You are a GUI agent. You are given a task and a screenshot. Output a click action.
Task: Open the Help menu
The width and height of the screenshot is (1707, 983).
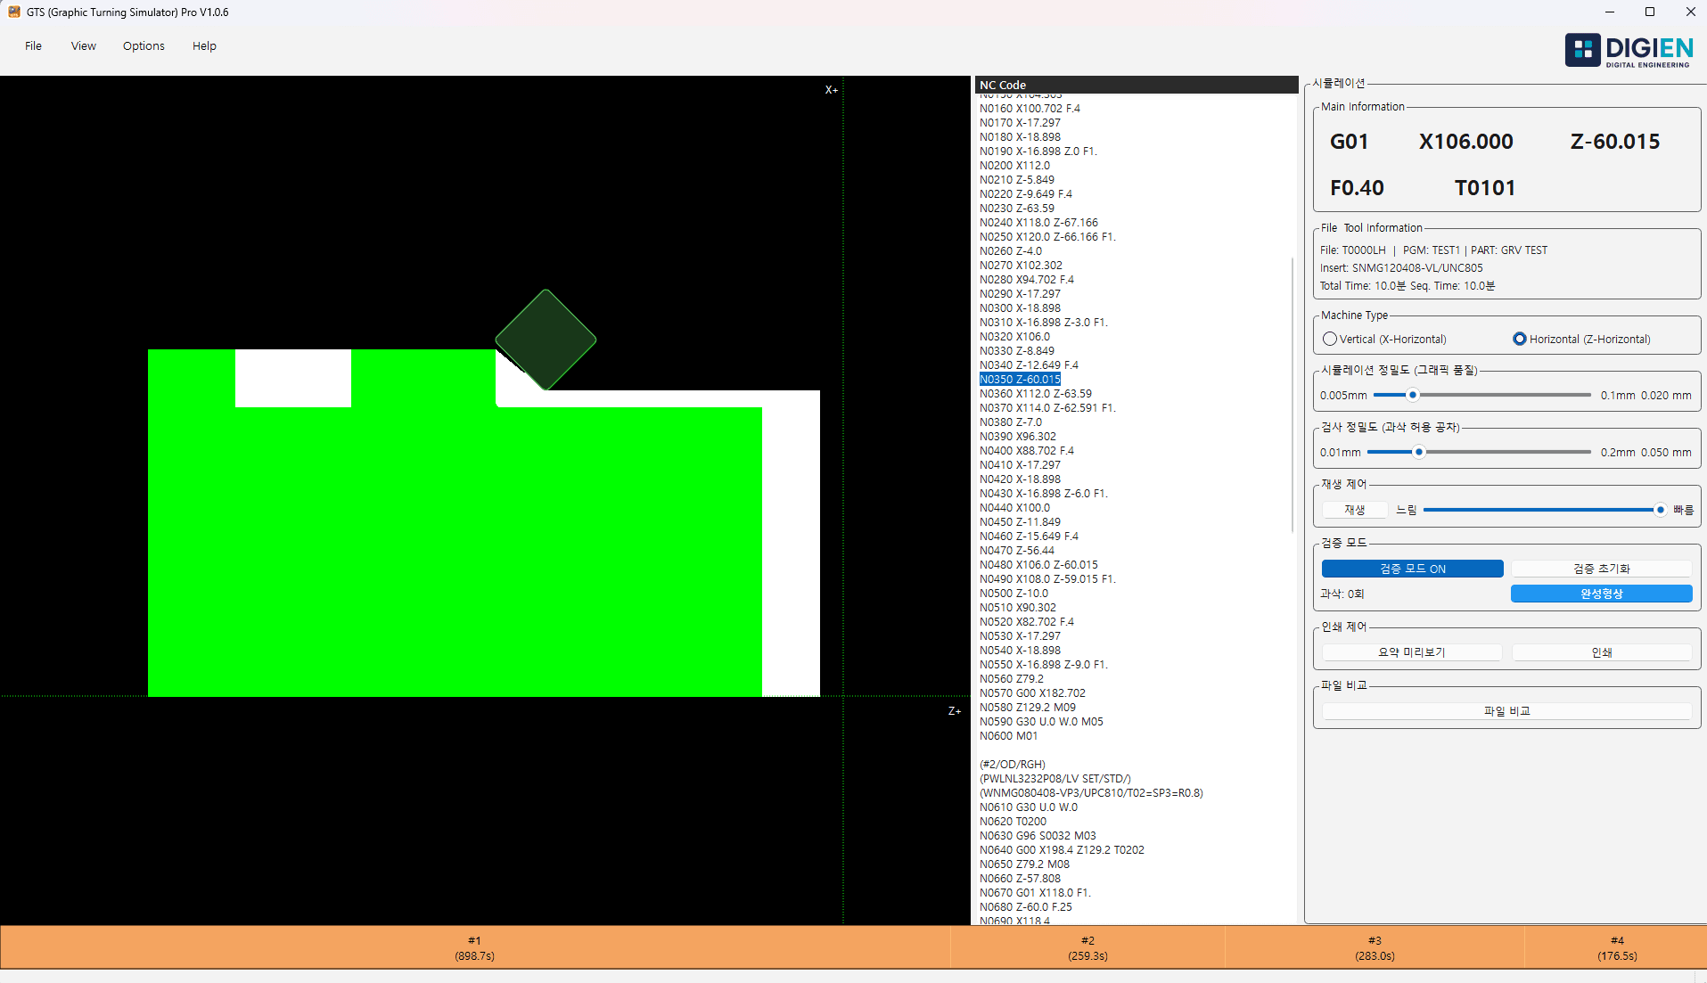(203, 45)
